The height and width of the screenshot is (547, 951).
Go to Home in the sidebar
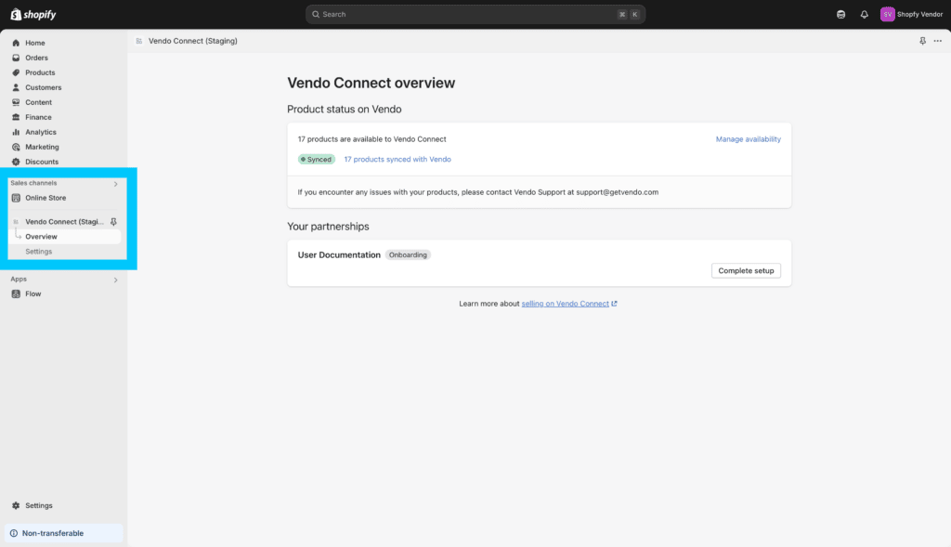35,43
